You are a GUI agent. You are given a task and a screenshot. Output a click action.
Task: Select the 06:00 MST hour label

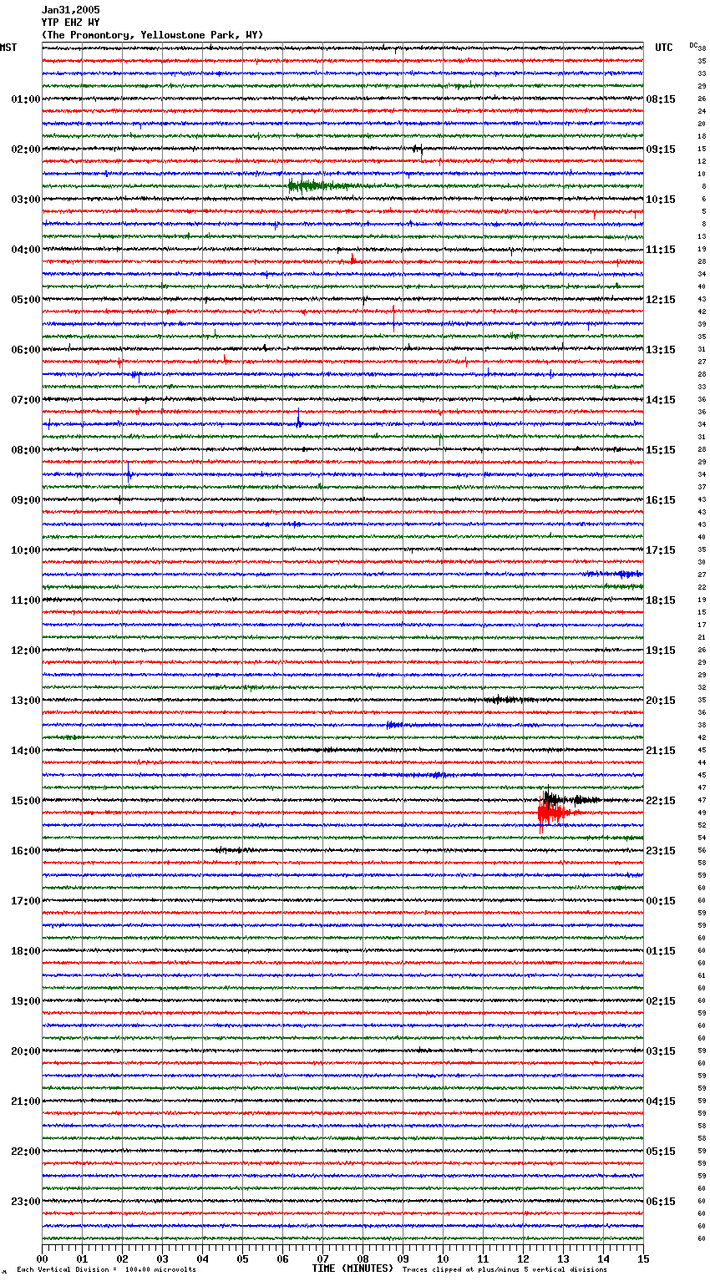(26, 350)
